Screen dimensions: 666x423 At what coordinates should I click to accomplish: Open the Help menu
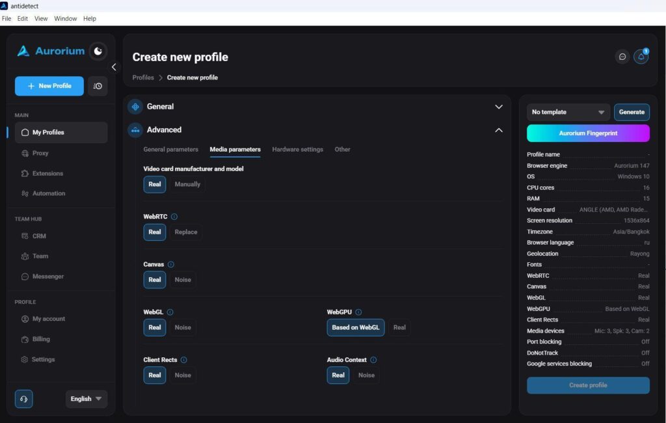(90, 19)
